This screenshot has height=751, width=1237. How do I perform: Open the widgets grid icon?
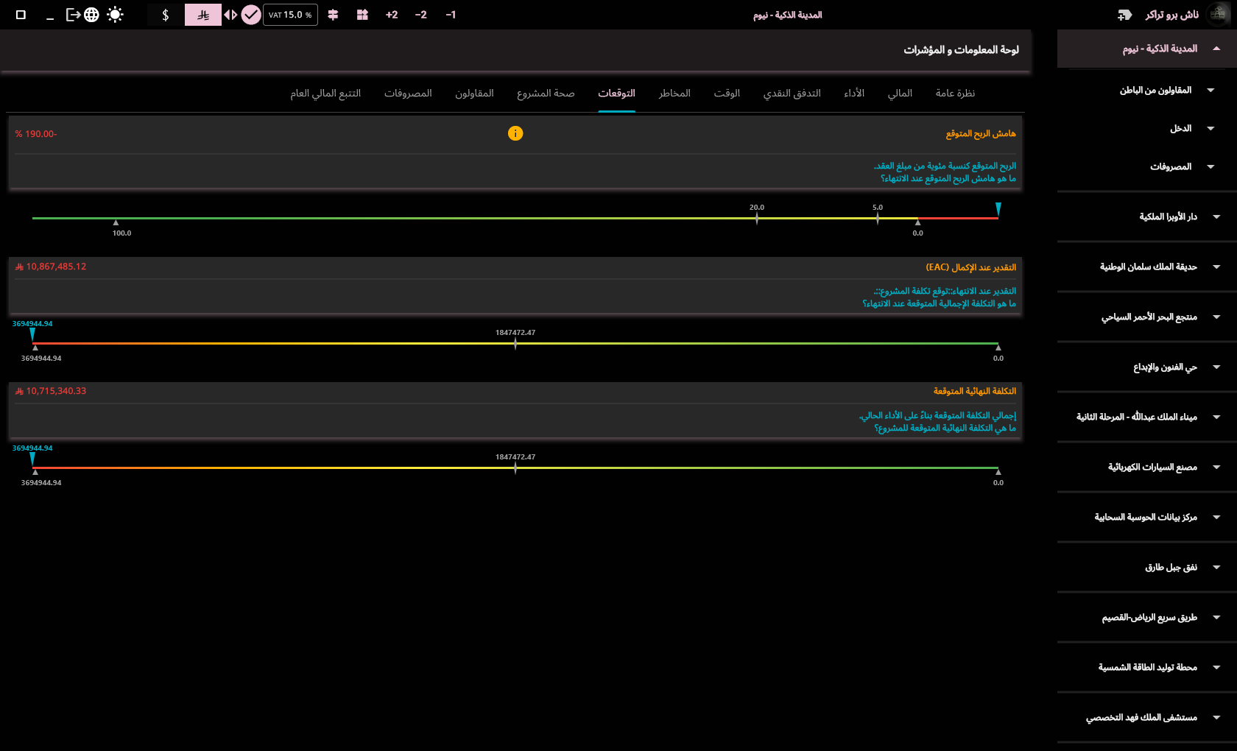point(362,15)
